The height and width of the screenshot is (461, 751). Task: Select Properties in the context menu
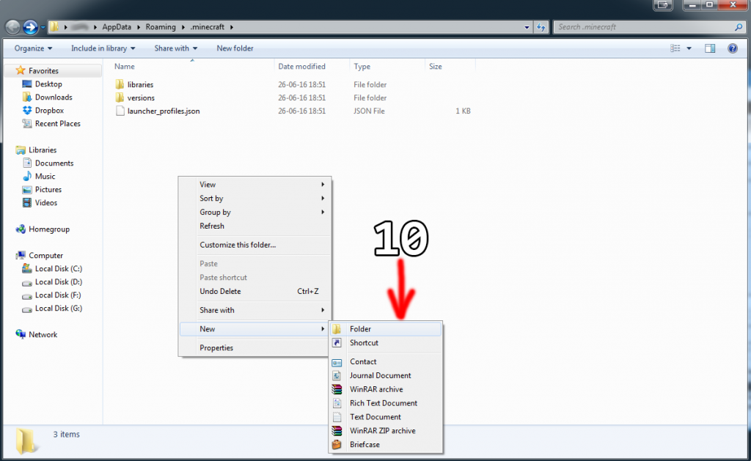click(x=216, y=348)
